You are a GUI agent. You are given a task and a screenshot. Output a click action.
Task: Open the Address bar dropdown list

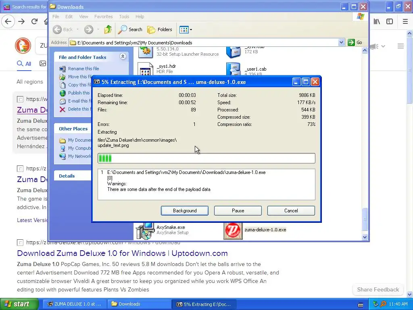(x=341, y=42)
